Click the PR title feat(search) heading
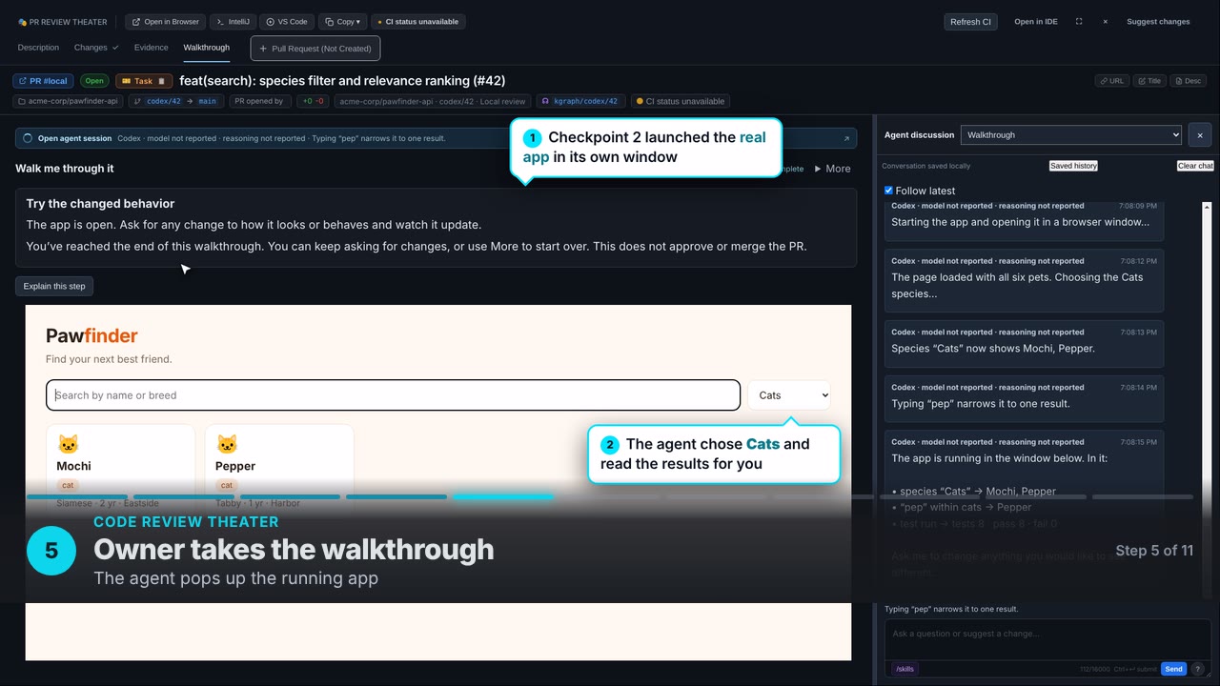Screen dimensions: 1220x686 [342, 81]
